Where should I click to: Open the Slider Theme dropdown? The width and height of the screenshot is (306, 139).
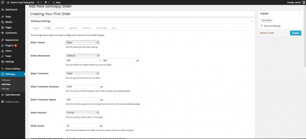click(82, 43)
